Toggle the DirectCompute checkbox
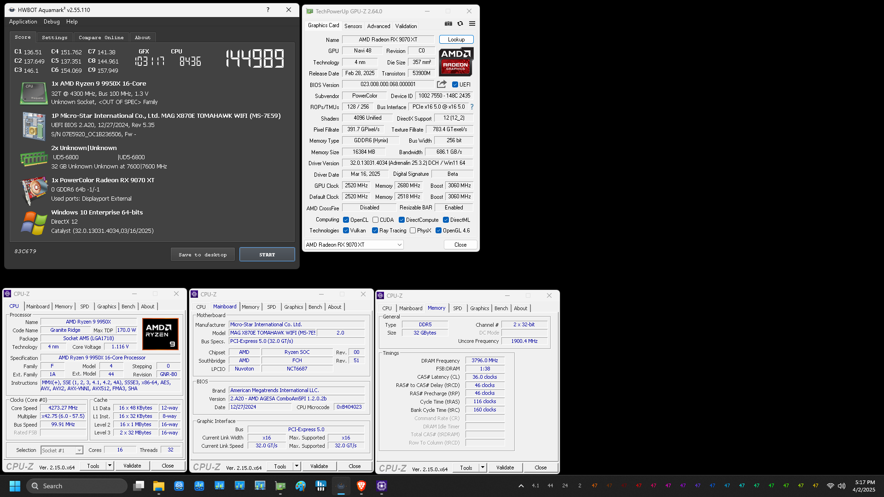This screenshot has width=884, height=497. 401,220
